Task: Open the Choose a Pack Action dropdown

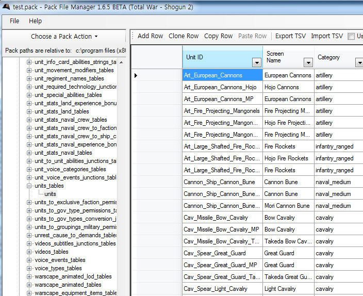Action: 64,37
